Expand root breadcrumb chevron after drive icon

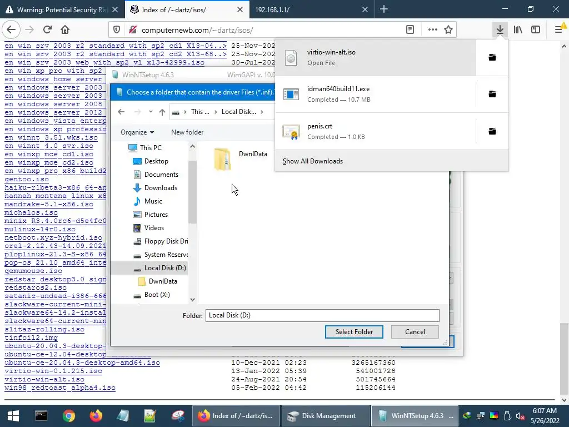point(184,112)
